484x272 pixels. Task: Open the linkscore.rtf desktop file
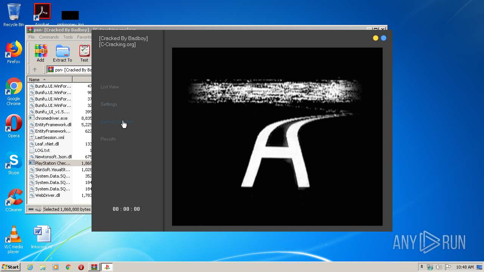(42, 237)
